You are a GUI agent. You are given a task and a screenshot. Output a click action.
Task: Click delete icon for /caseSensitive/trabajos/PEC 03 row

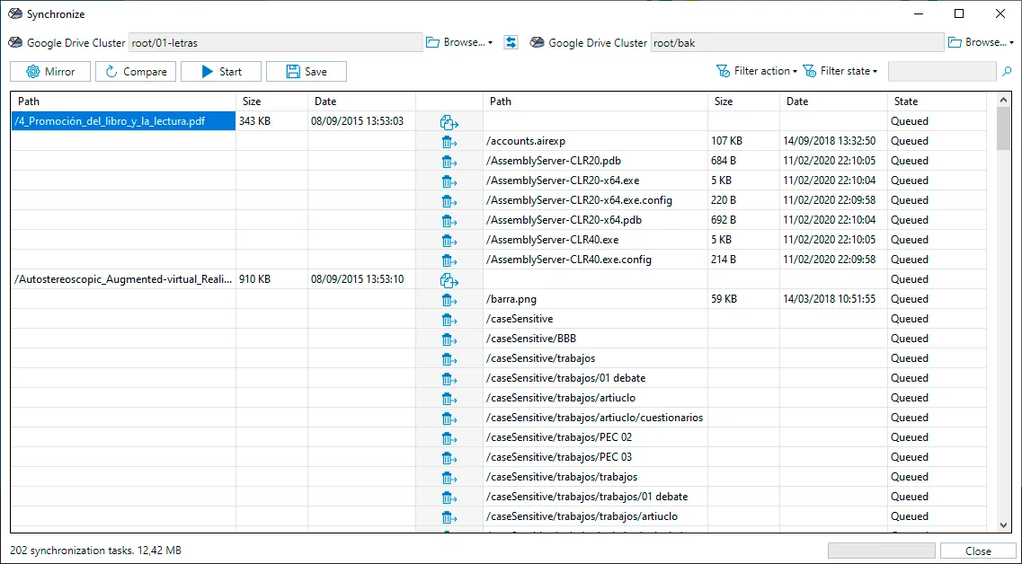[449, 458]
